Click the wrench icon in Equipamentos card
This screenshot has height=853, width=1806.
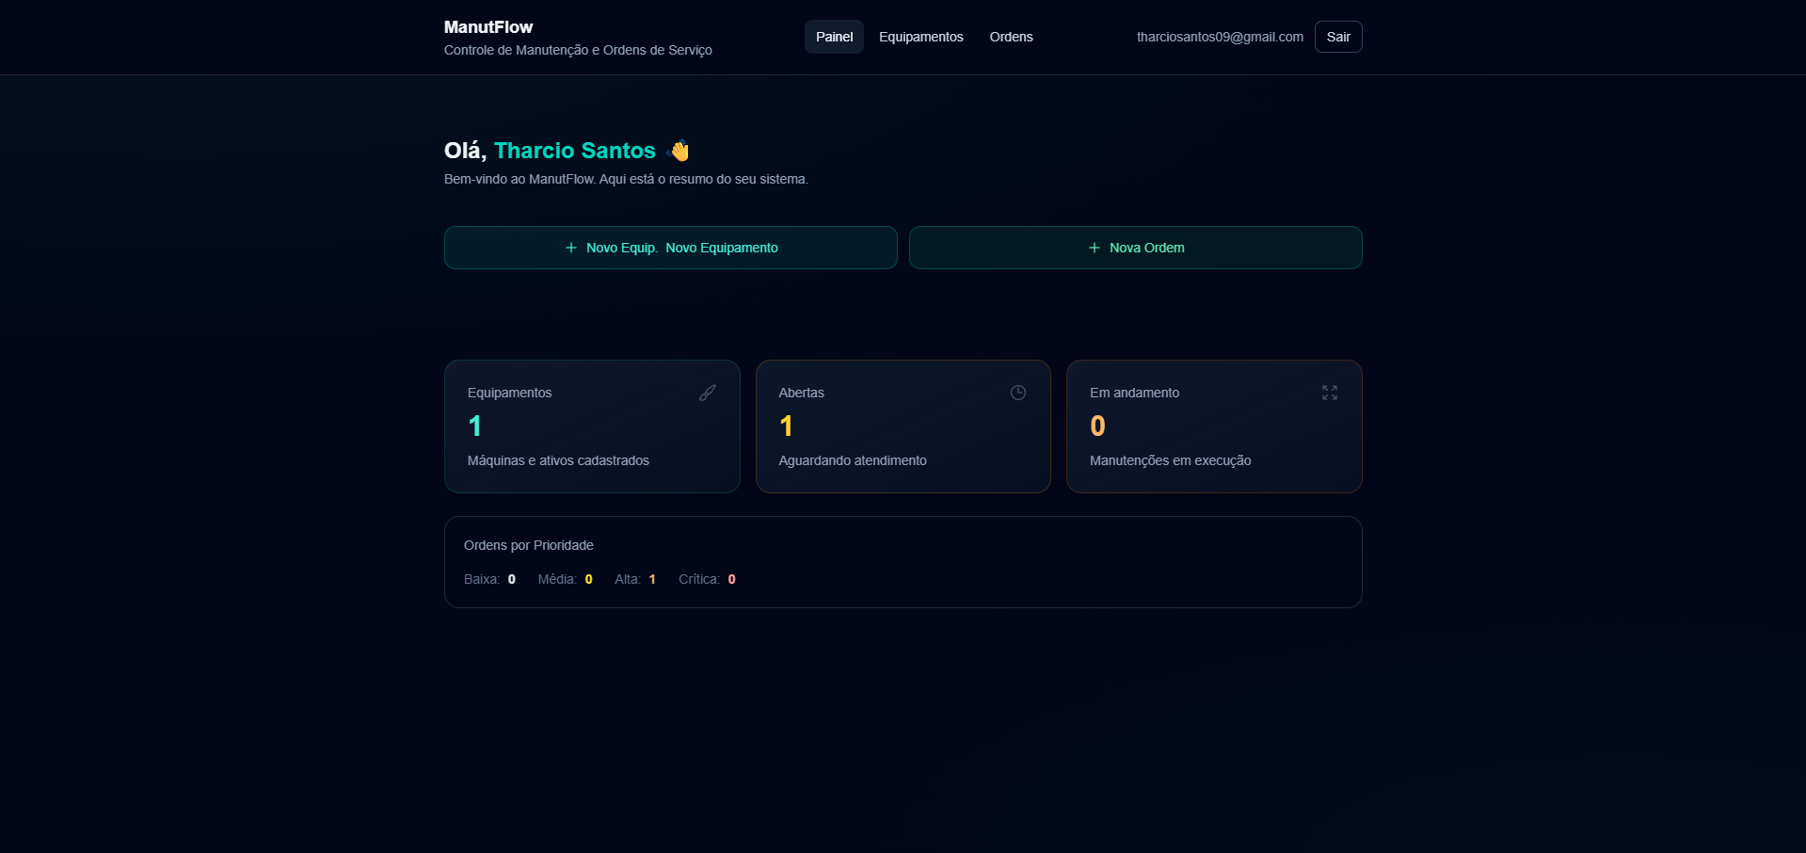[x=708, y=393]
